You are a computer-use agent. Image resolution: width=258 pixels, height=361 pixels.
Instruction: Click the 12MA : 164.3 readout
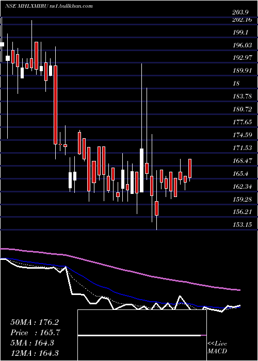[x=35, y=353]
